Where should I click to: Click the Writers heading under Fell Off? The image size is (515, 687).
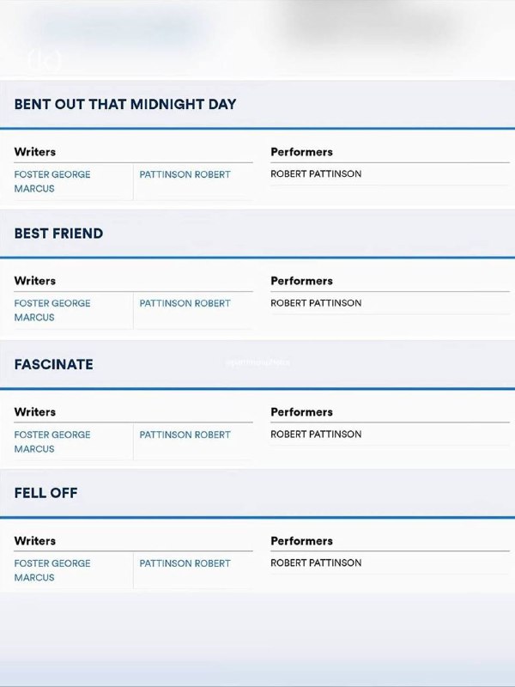[35, 541]
